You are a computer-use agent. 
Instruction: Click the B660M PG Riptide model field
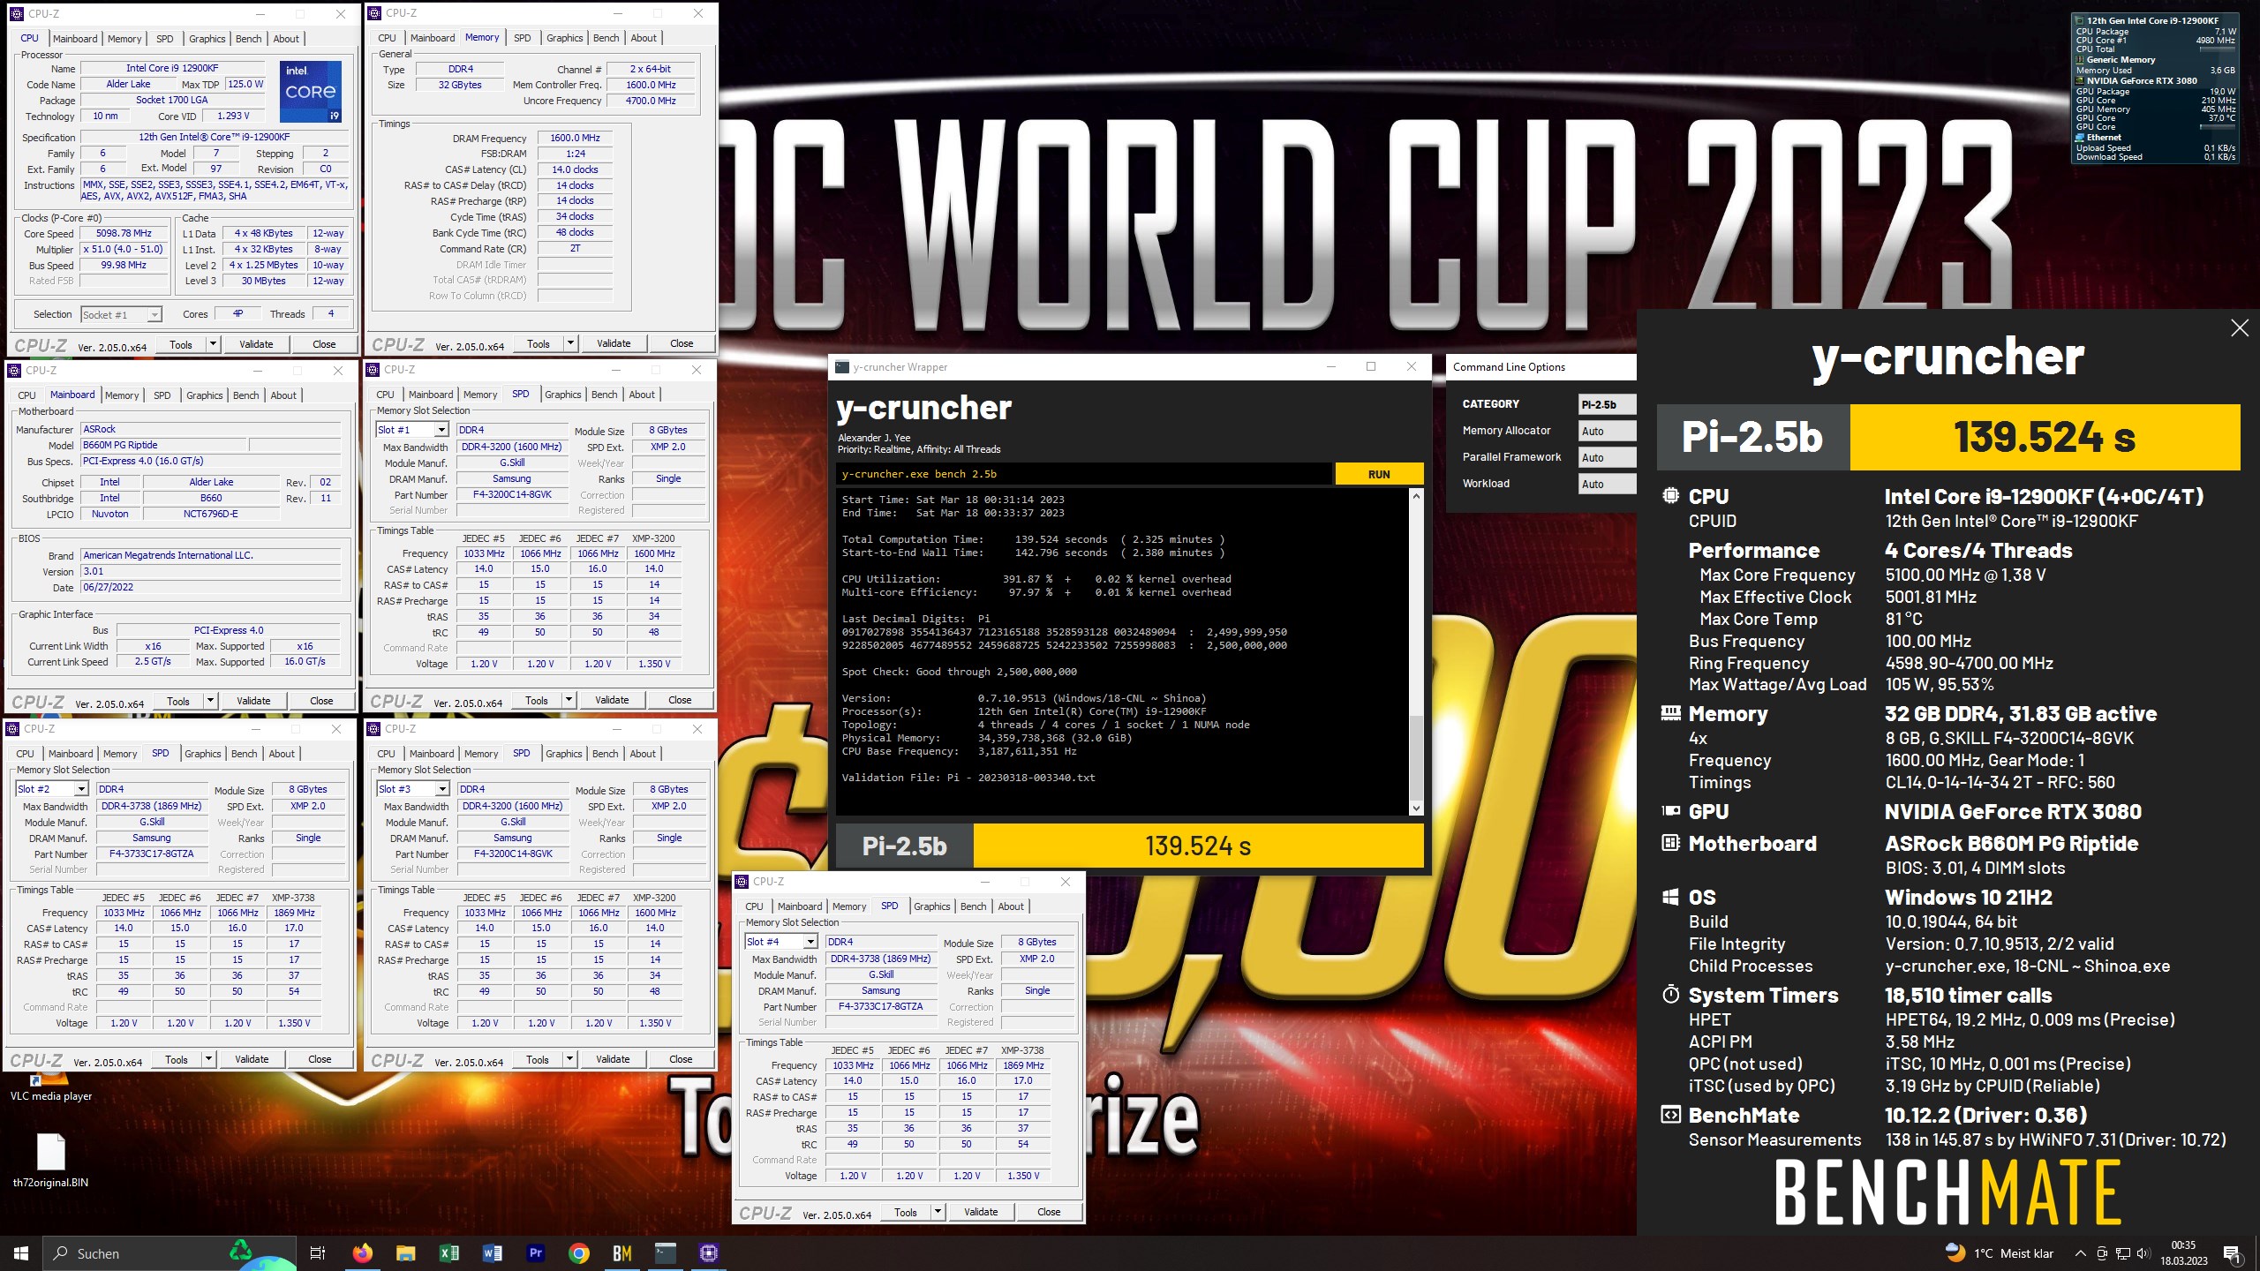(164, 446)
